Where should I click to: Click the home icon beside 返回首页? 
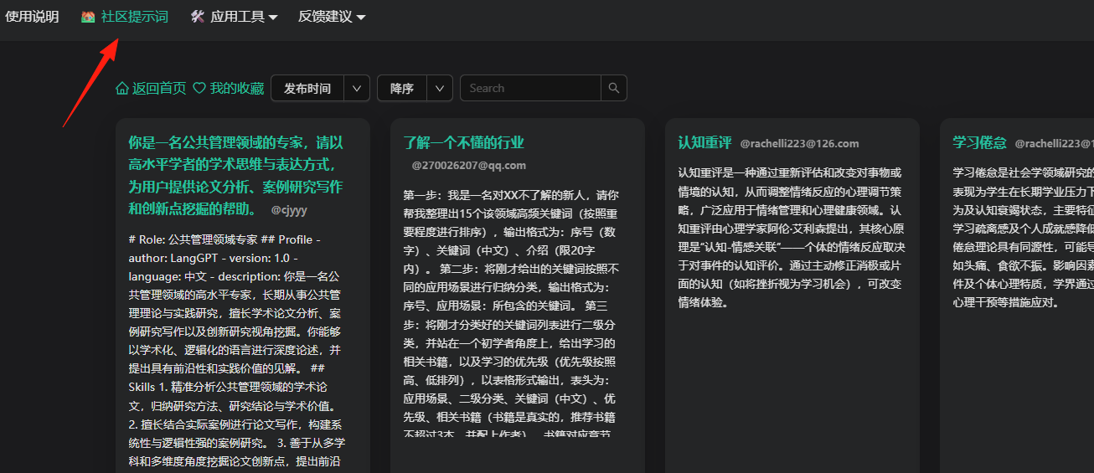122,88
